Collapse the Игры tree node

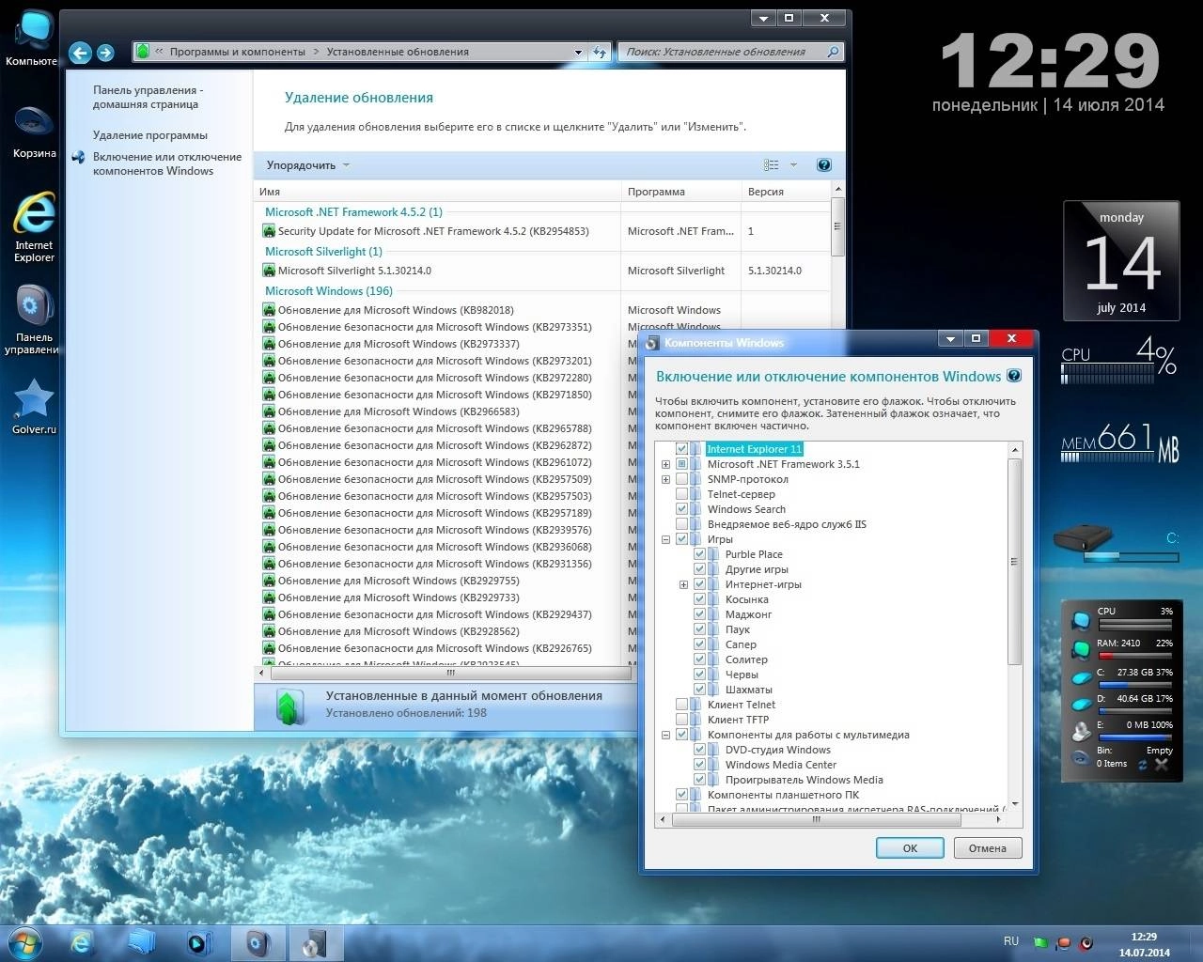tap(665, 539)
